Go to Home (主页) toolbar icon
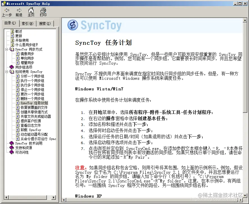The width and height of the screenshot is (249, 204). point(31,10)
